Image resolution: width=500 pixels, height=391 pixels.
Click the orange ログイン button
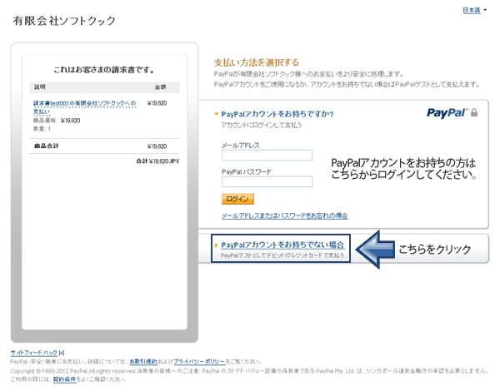coord(237,199)
